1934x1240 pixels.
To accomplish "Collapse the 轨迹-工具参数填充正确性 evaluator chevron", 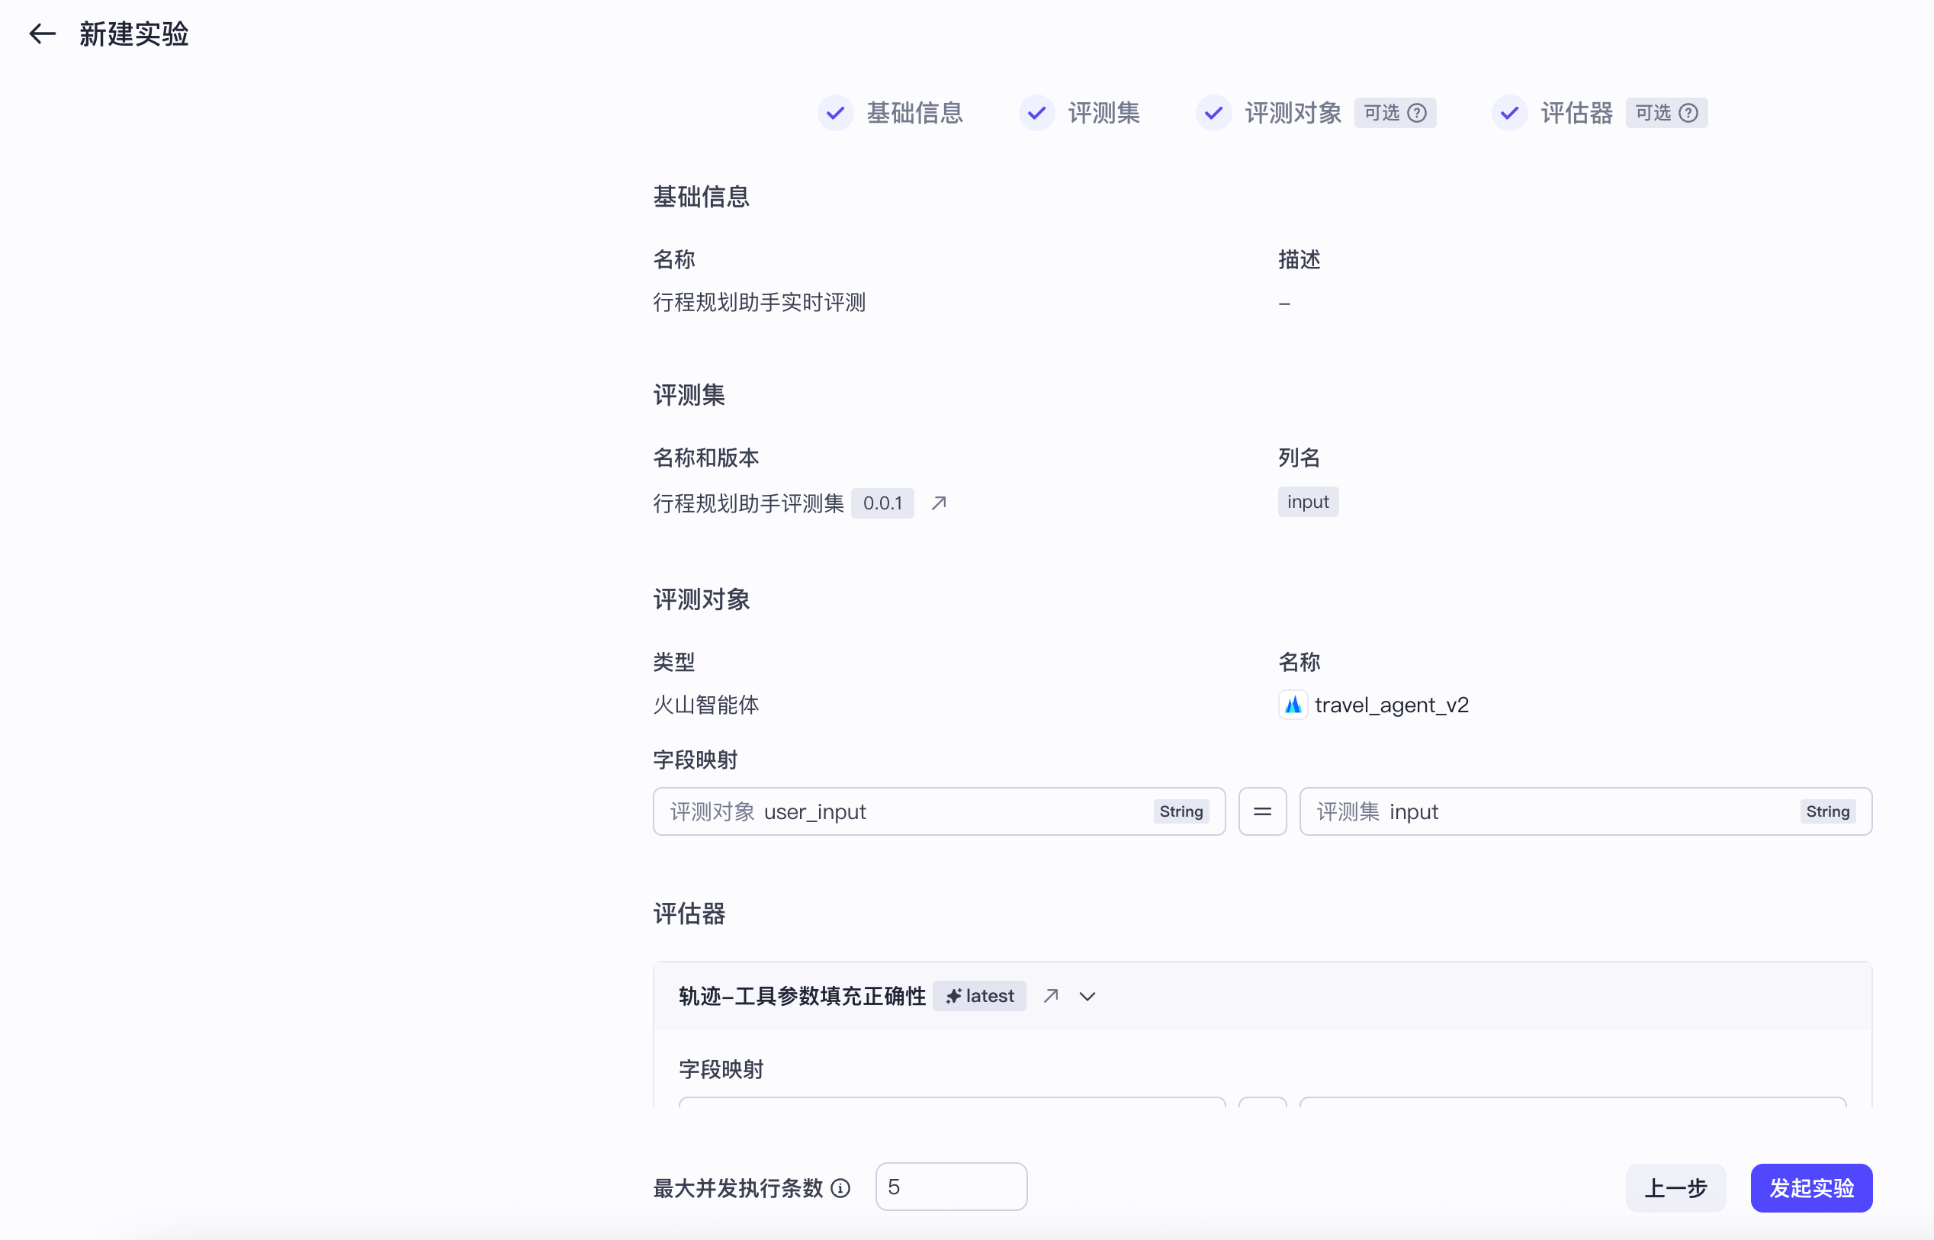I will [x=1087, y=997].
